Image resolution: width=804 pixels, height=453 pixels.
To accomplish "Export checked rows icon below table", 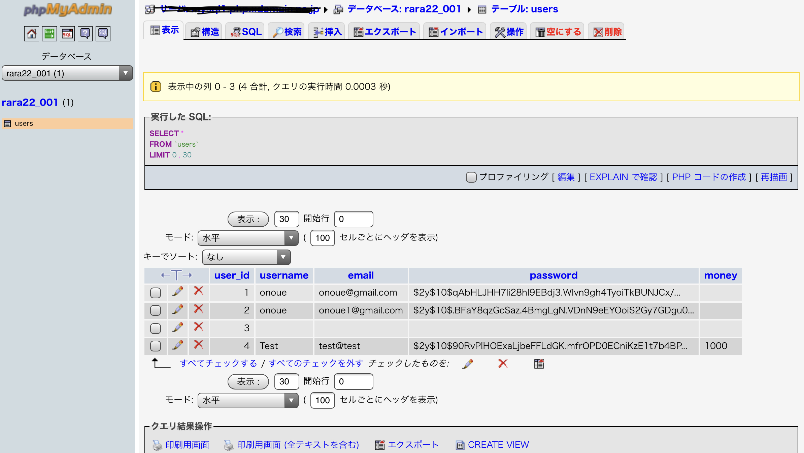I will point(539,364).
